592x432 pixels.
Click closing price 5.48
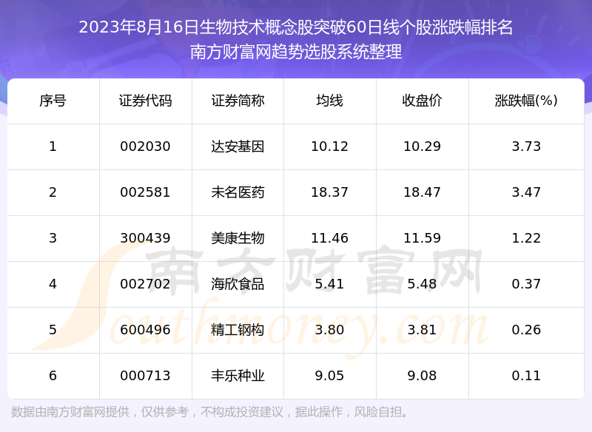(422, 284)
